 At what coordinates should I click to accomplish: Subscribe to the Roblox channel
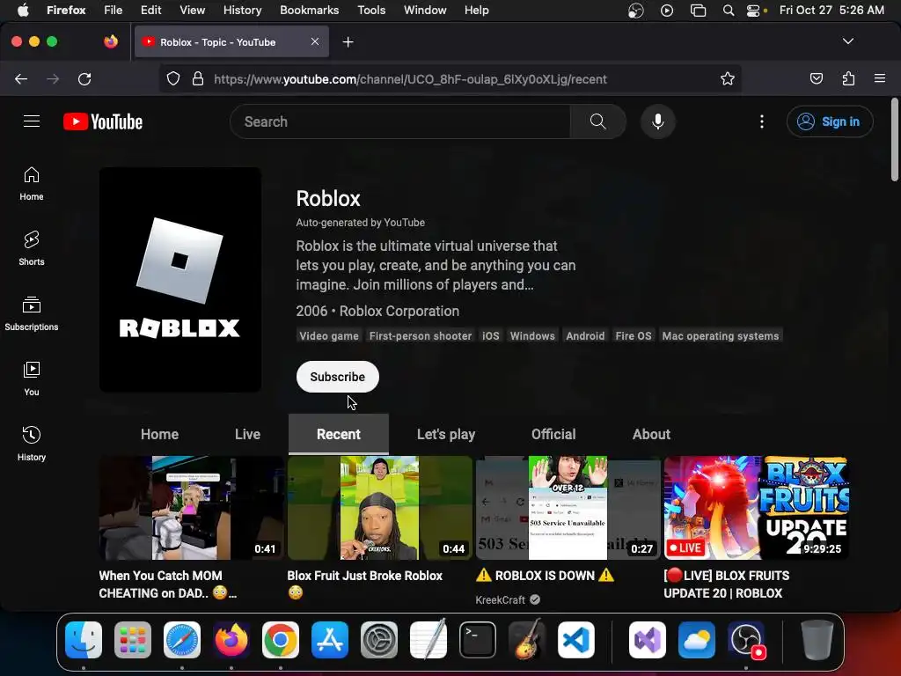[337, 377]
